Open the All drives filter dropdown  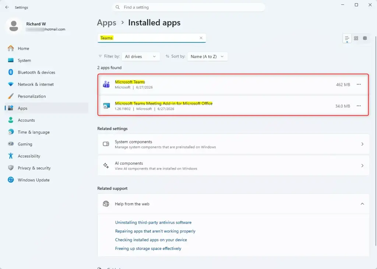coord(141,56)
